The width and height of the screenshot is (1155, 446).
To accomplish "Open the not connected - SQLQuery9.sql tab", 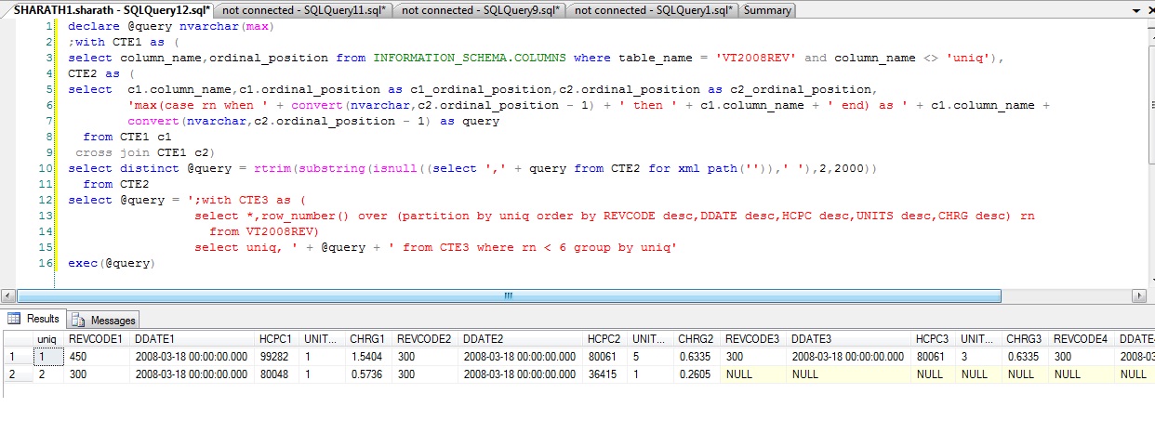I will [481, 10].
